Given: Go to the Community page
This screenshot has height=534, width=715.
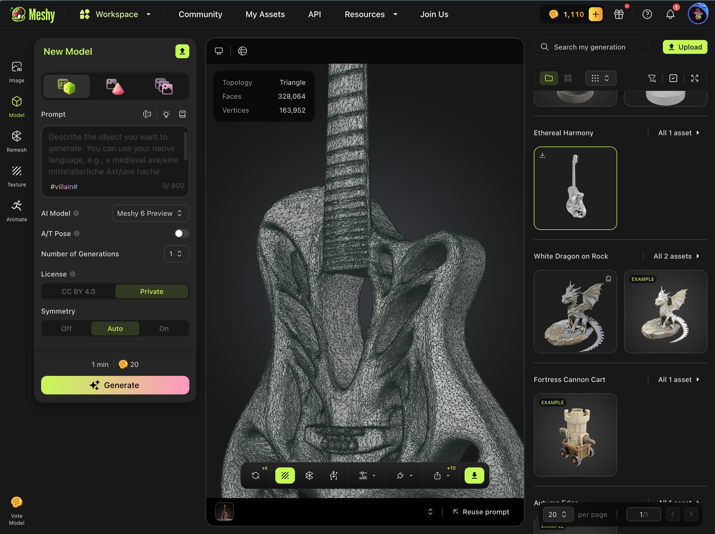Looking at the screenshot, I should [200, 14].
